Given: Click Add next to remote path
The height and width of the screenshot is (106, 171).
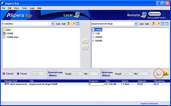Looking at the screenshot, I should tap(141, 24).
